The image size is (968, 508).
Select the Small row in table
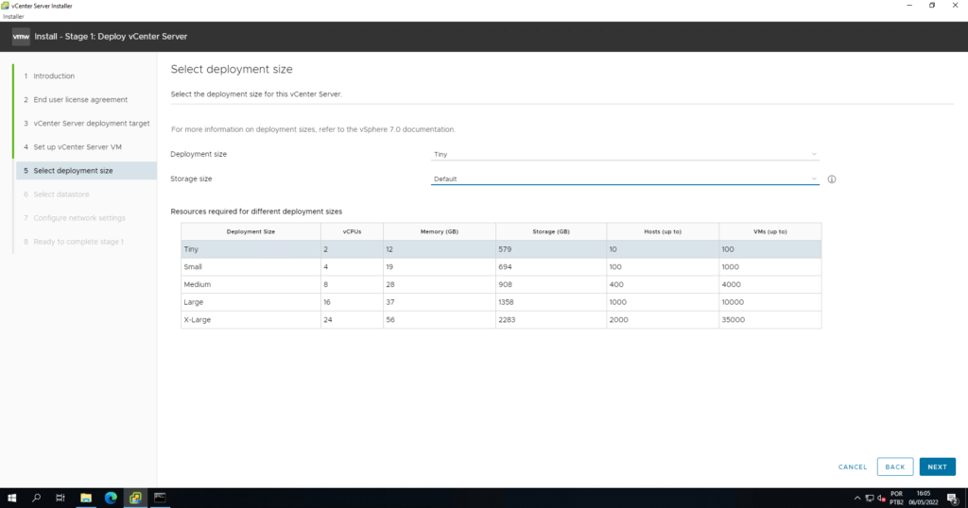[x=501, y=267]
